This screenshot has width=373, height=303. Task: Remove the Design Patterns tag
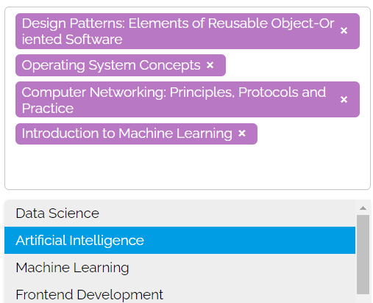click(x=344, y=31)
